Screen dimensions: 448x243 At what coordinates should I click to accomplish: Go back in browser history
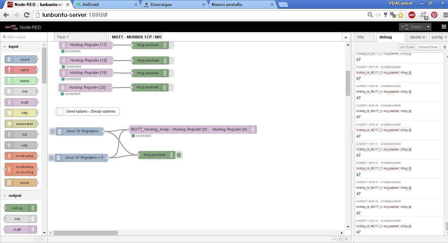coord(6,15)
